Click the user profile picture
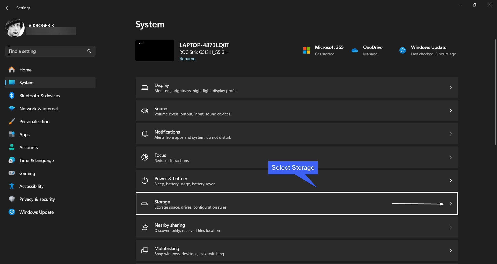The image size is (497, 264). (15, 28)
